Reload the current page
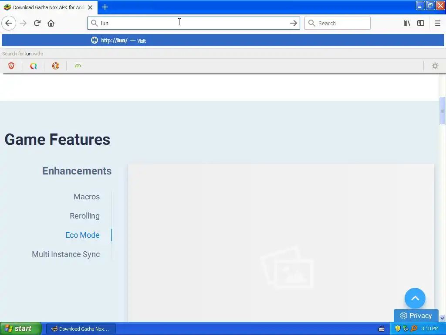This screenshot has width=446, height=335. pyautogui.click(x=37, y=23)
